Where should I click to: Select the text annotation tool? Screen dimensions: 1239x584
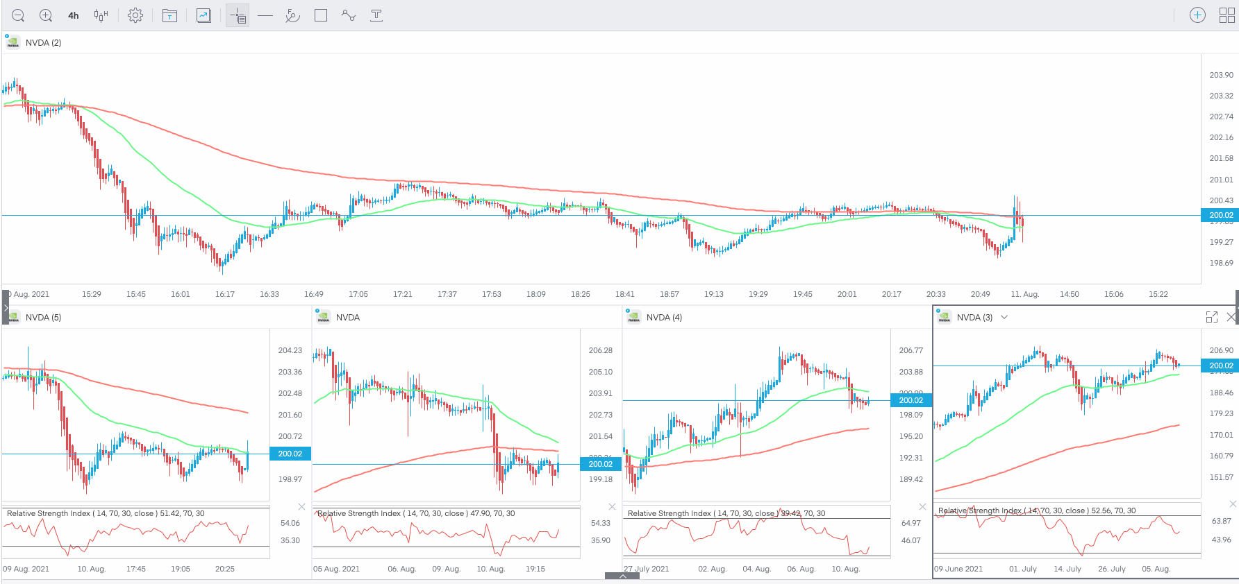pos(376,15)
